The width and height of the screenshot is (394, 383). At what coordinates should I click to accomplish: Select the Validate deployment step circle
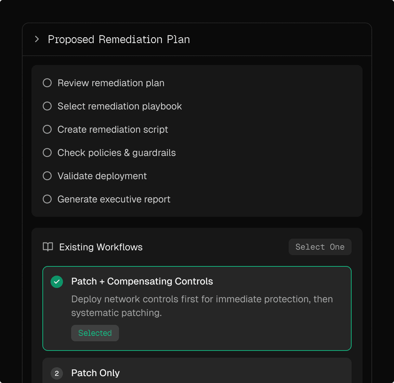pos(47,176)
